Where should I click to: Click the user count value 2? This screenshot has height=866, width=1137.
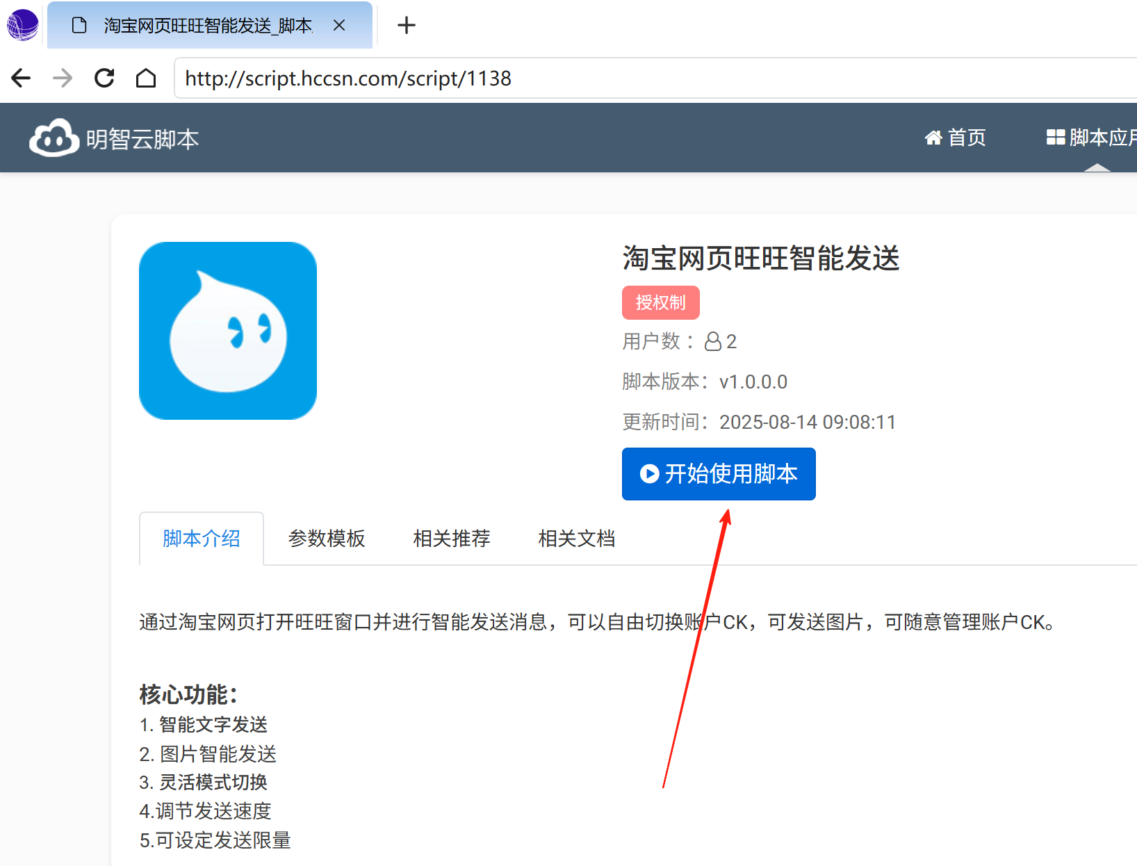tap(732, 342)
